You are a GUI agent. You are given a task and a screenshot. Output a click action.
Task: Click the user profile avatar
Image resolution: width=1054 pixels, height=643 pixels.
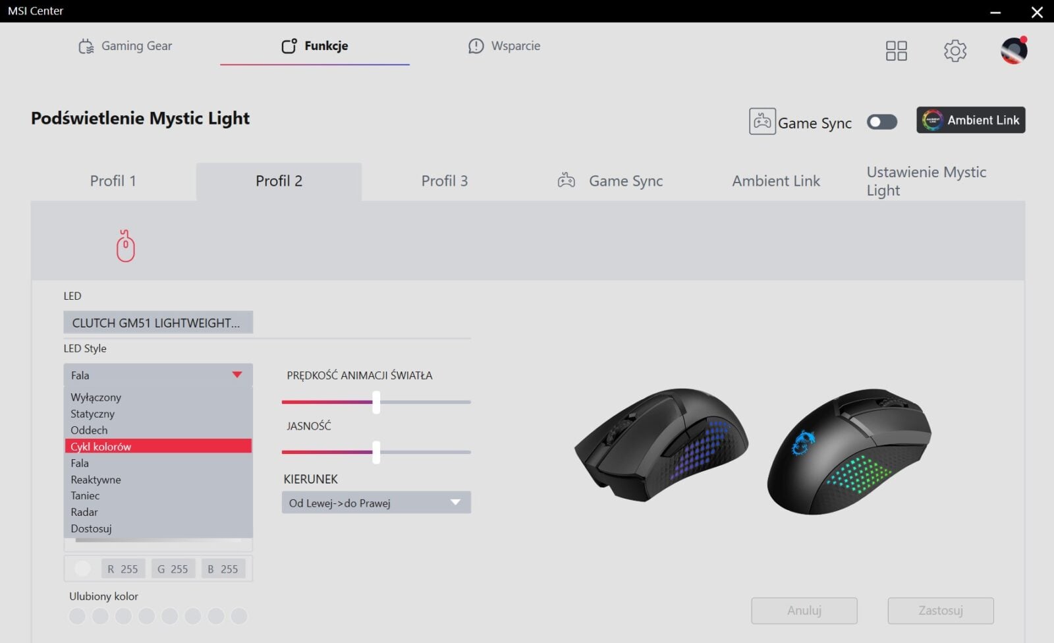1014,50
